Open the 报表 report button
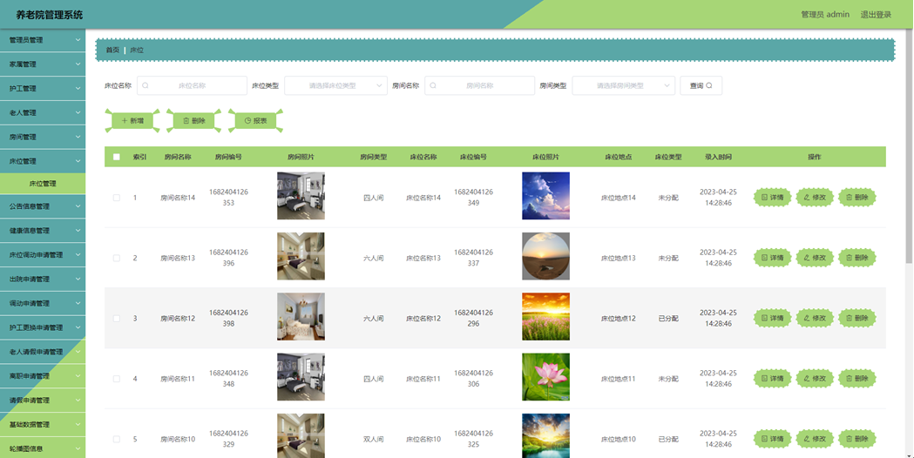 [255, 121]
